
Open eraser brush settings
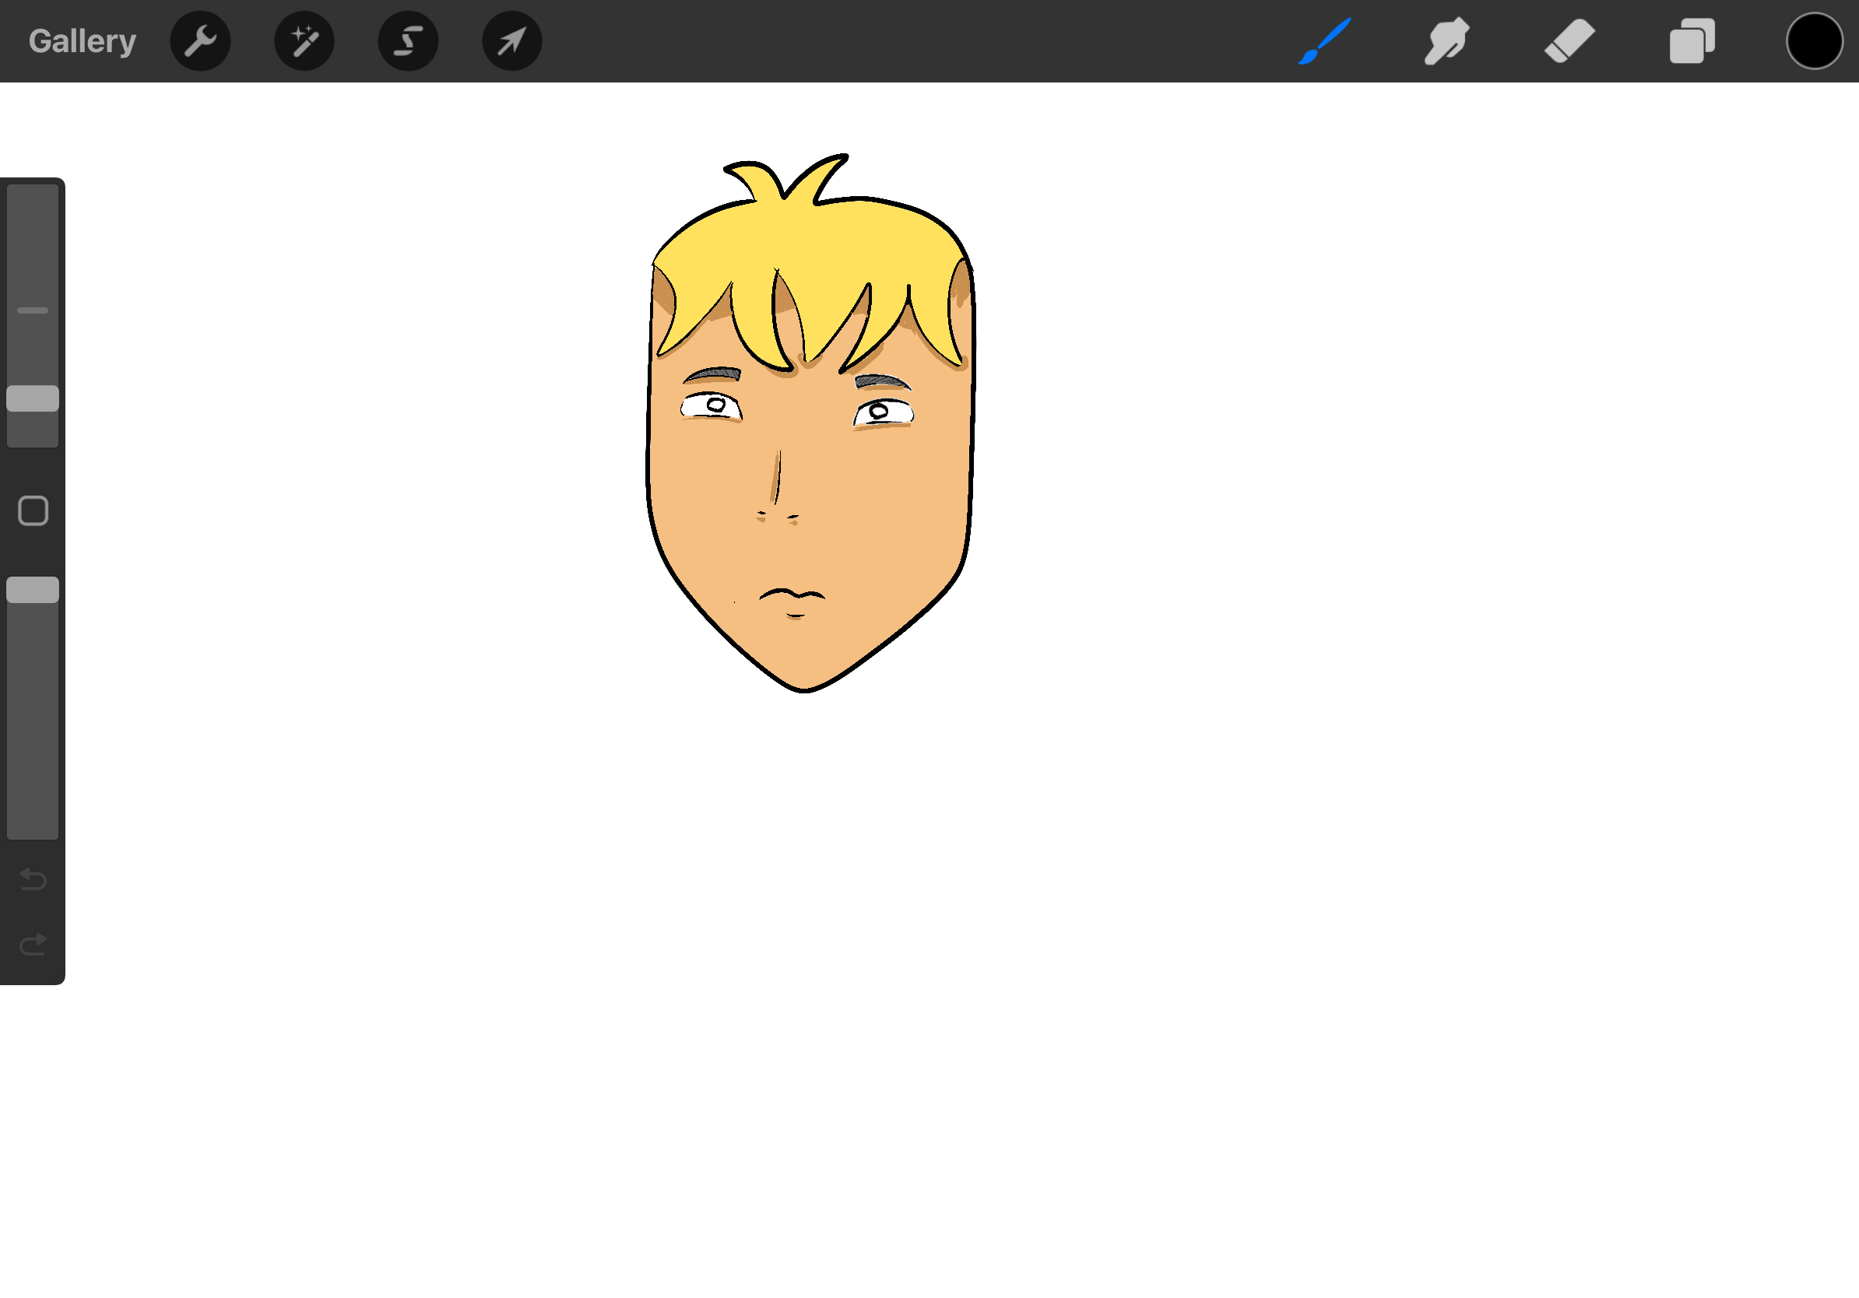tap(1569, 40)
